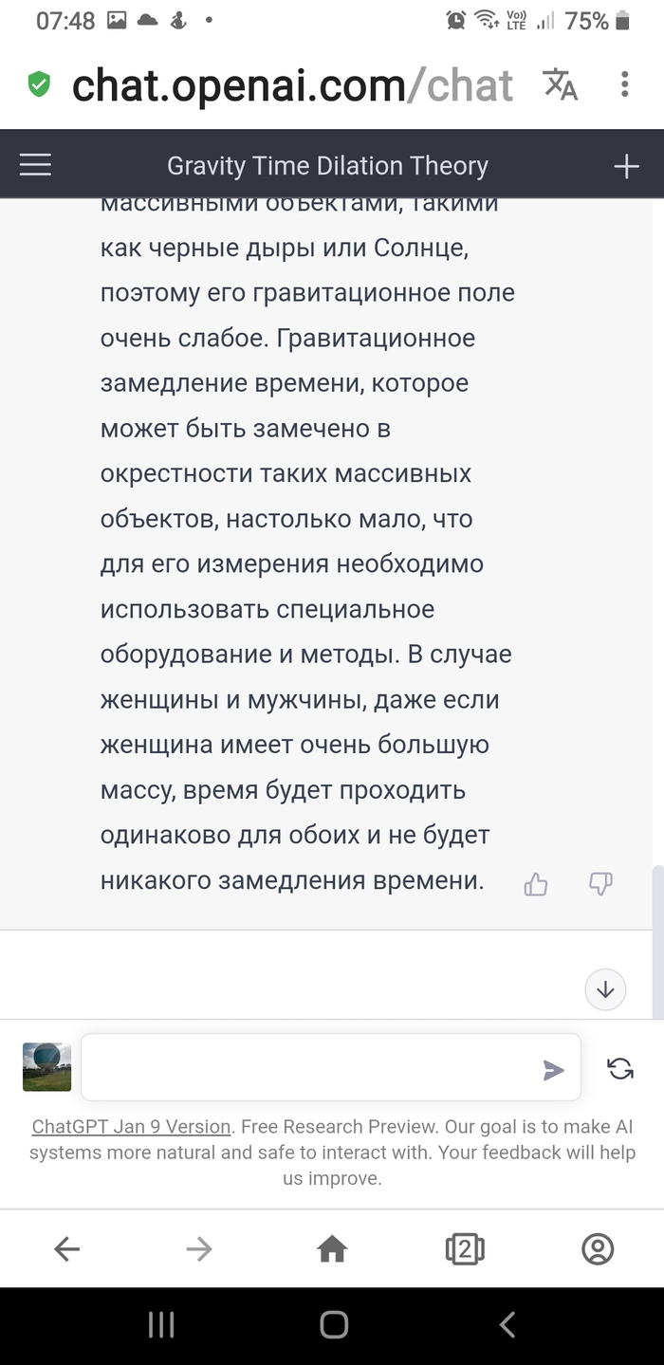Viewport: 664px width, 1365px height.
Task: Open Android recent apps button
Action: [x=162, y=1325]
